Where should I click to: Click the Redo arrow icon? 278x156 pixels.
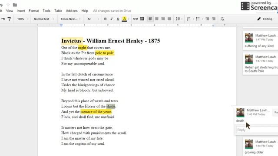tap(3, 19)
